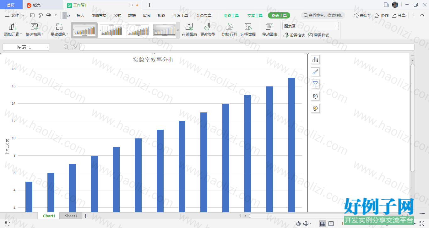Switch to the 文本工具 tab
The width and height of the screenshot is (429, 228).
point(255,15)
